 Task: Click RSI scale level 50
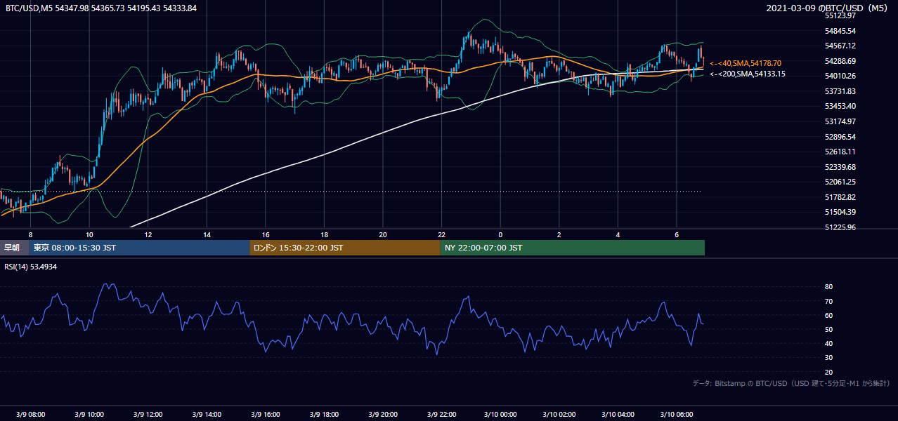click(x=828, y=329)
